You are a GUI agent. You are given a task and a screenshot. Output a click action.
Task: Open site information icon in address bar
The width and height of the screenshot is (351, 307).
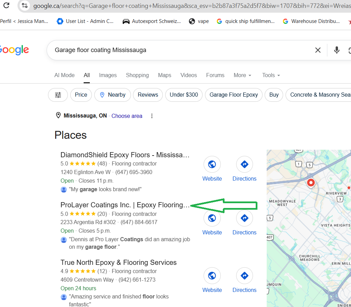(25, 5)
